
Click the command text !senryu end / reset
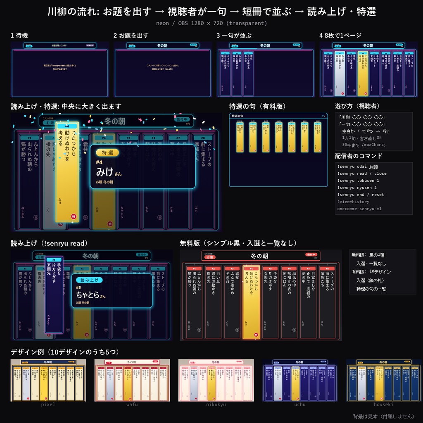(x=360, y=195)
